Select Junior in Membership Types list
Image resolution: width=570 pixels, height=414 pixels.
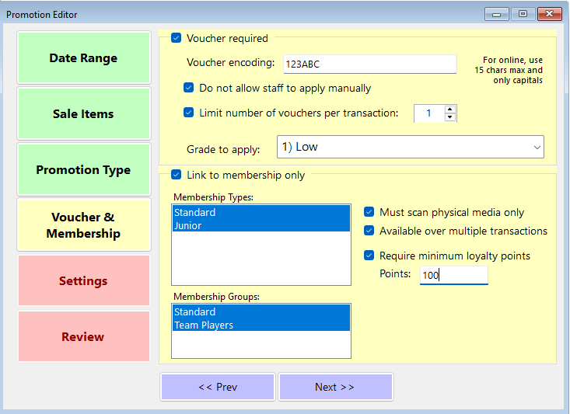(261, 226)
